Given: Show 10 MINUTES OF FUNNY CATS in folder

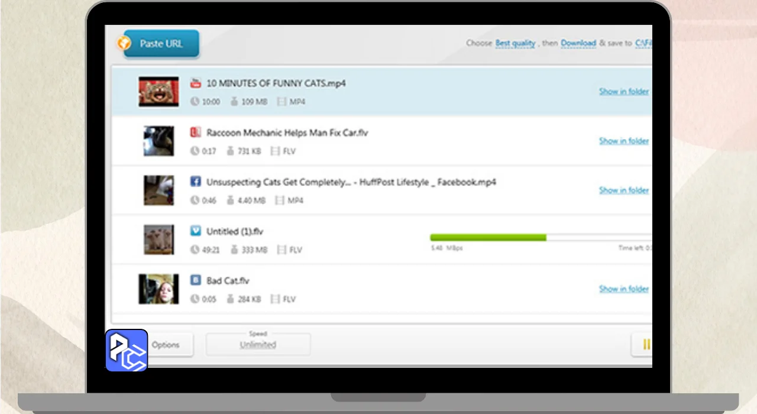Looking at the screenshot, I should pos(624,91).
